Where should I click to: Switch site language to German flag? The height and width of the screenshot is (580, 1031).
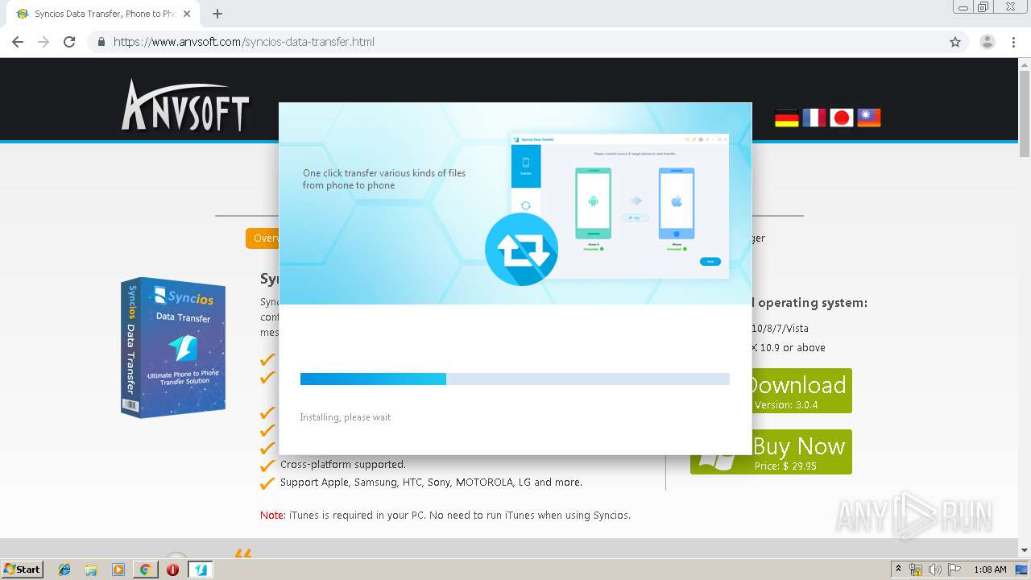[x=787, y=118]
